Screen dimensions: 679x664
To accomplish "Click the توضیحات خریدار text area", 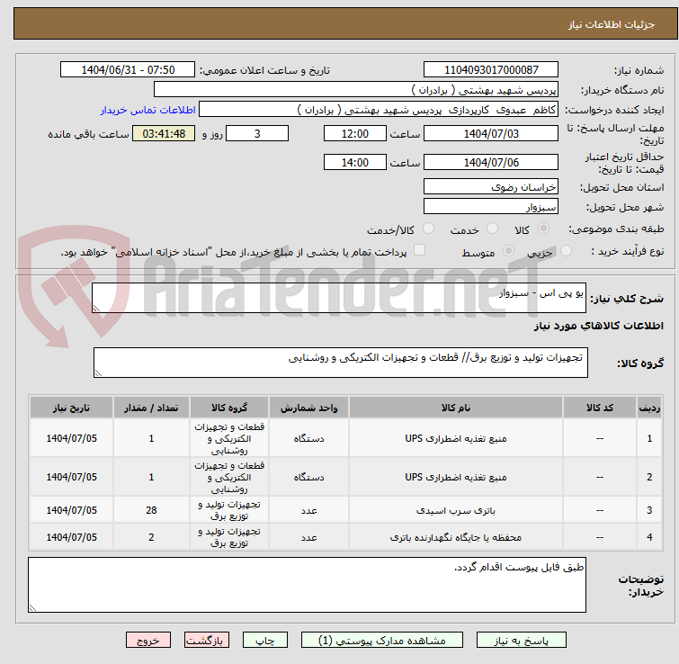I will pyautogui.click(x=307, y=585).
